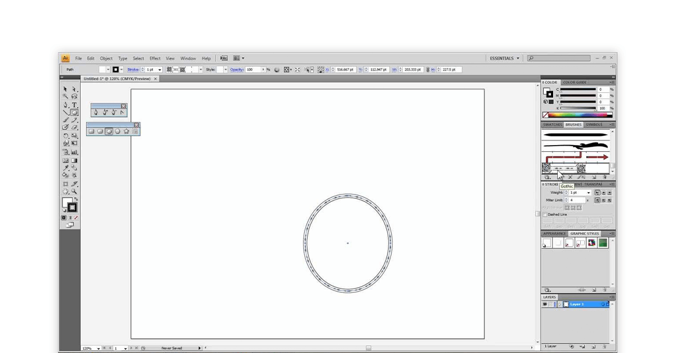The height and width of the screenshot is (353, 676).
Task: Select the Eyedropper tool
Action: (x=65, y=168)
